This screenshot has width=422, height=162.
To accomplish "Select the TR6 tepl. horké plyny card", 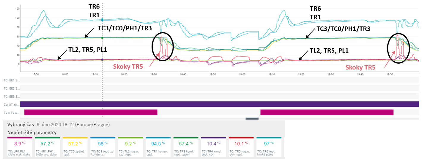I will [x=269, y=147].
